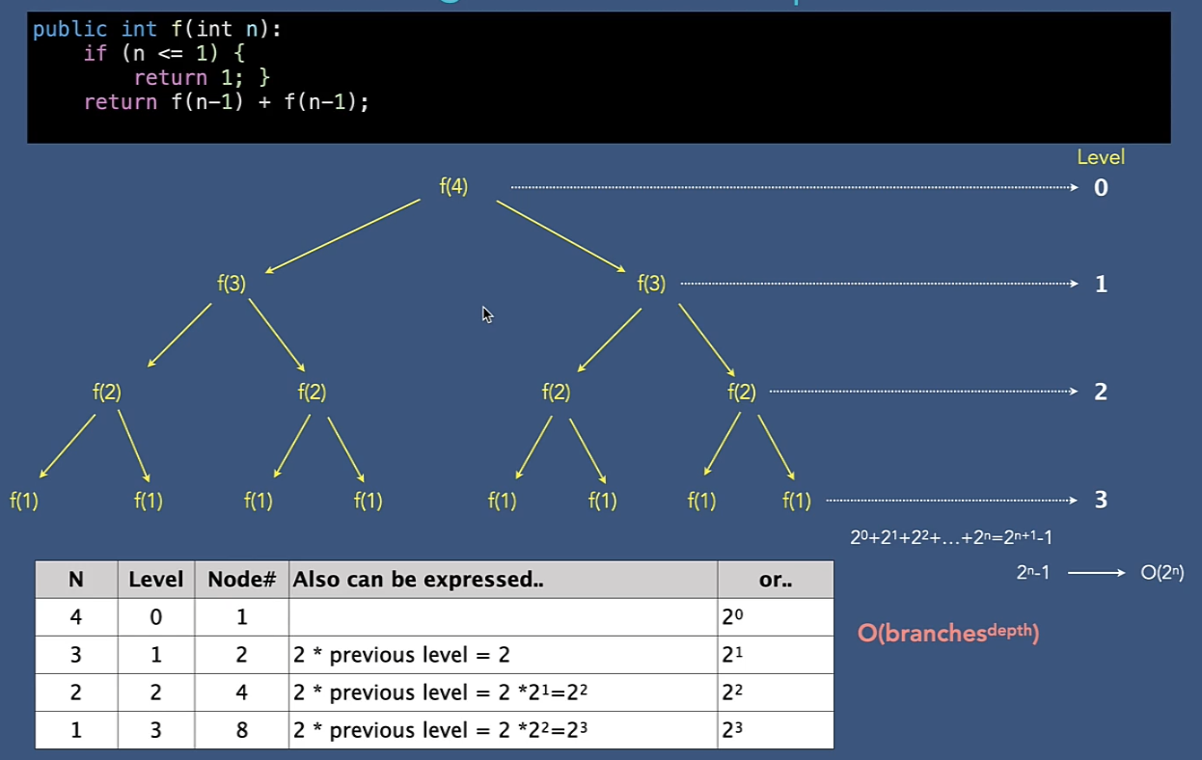Click the Level 3 arrow label

pyautogui.click(x=1101, y=501)
